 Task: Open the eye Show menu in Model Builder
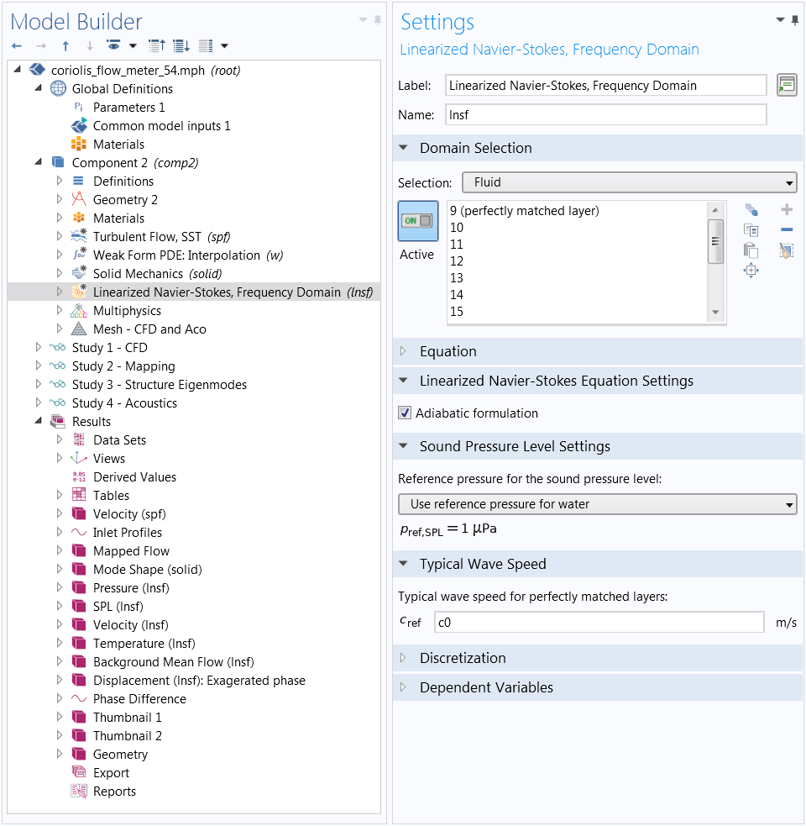114,46
